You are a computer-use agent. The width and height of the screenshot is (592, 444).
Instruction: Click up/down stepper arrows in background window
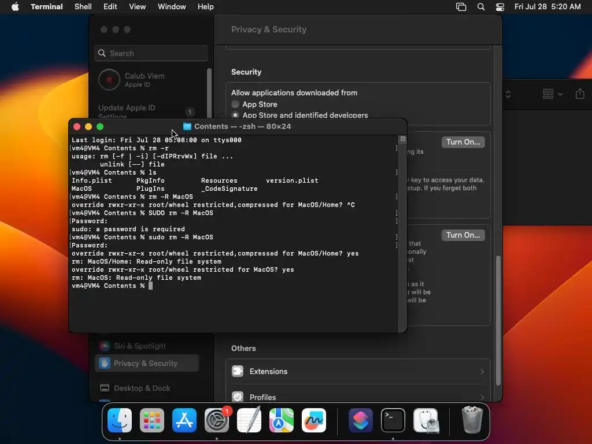tap(508, 94)
